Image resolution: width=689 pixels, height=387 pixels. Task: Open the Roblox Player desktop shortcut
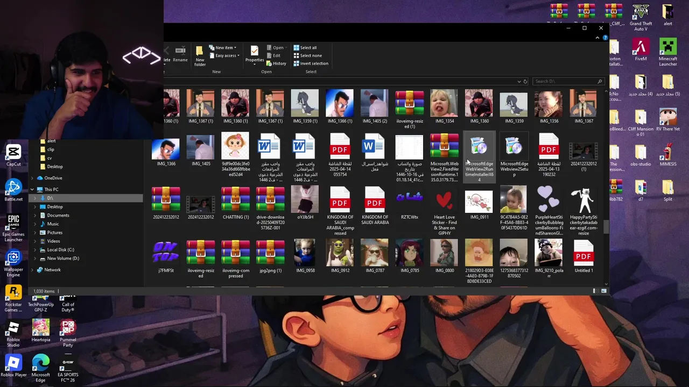pyautogui.click(x=13, y=366)
